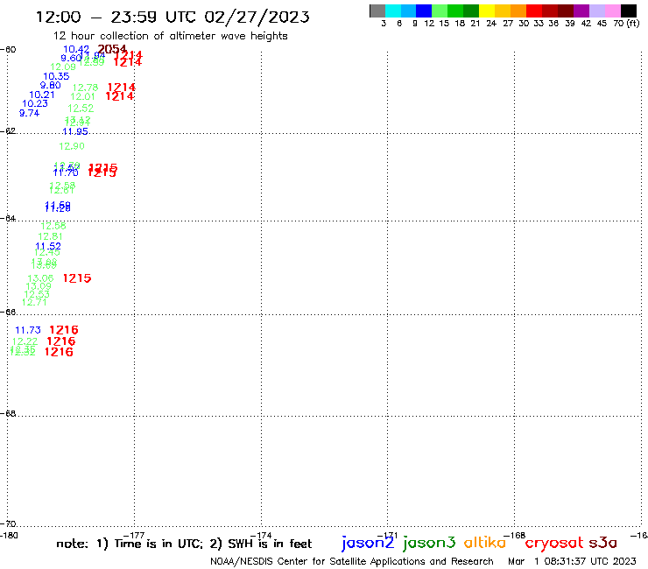Click the dark red s3a legend label
The height and width of the screenshot is (569, 648).
tap(603, 544)
